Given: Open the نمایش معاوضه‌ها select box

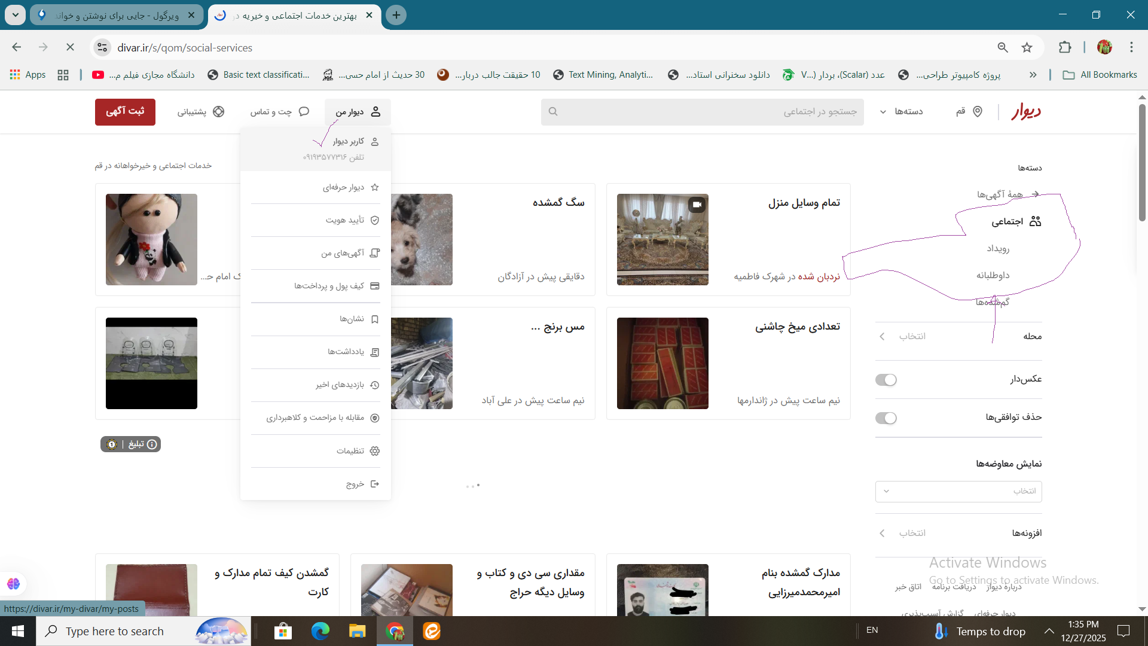Looking at the screenshot, I should click(958, 491).
